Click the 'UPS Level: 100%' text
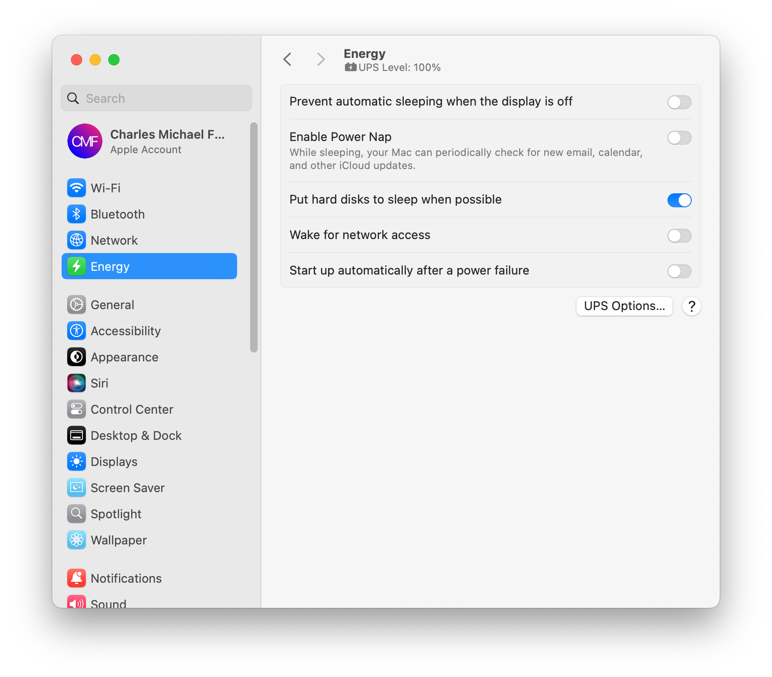Viewport: 772px width, 677px height. coord(400,68)
